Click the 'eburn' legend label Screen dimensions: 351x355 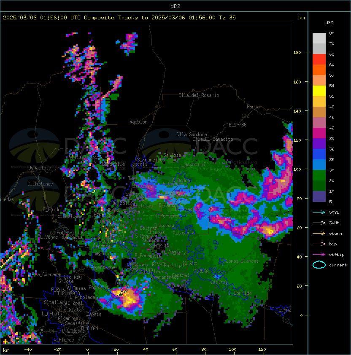click(x=335, y=234)
